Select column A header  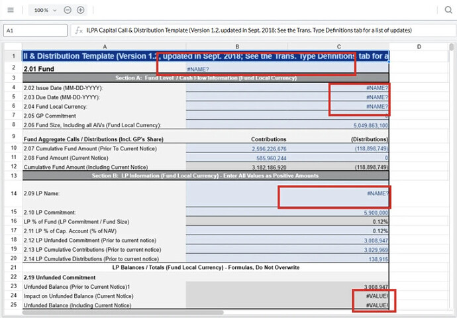pos(105,46)
